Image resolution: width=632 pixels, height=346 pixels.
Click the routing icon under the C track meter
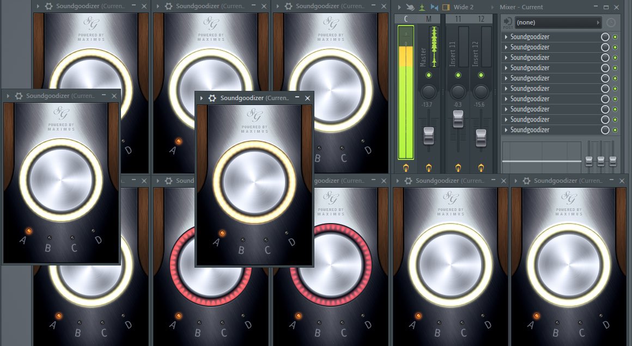pyautogui.click(x=405, y=168)
